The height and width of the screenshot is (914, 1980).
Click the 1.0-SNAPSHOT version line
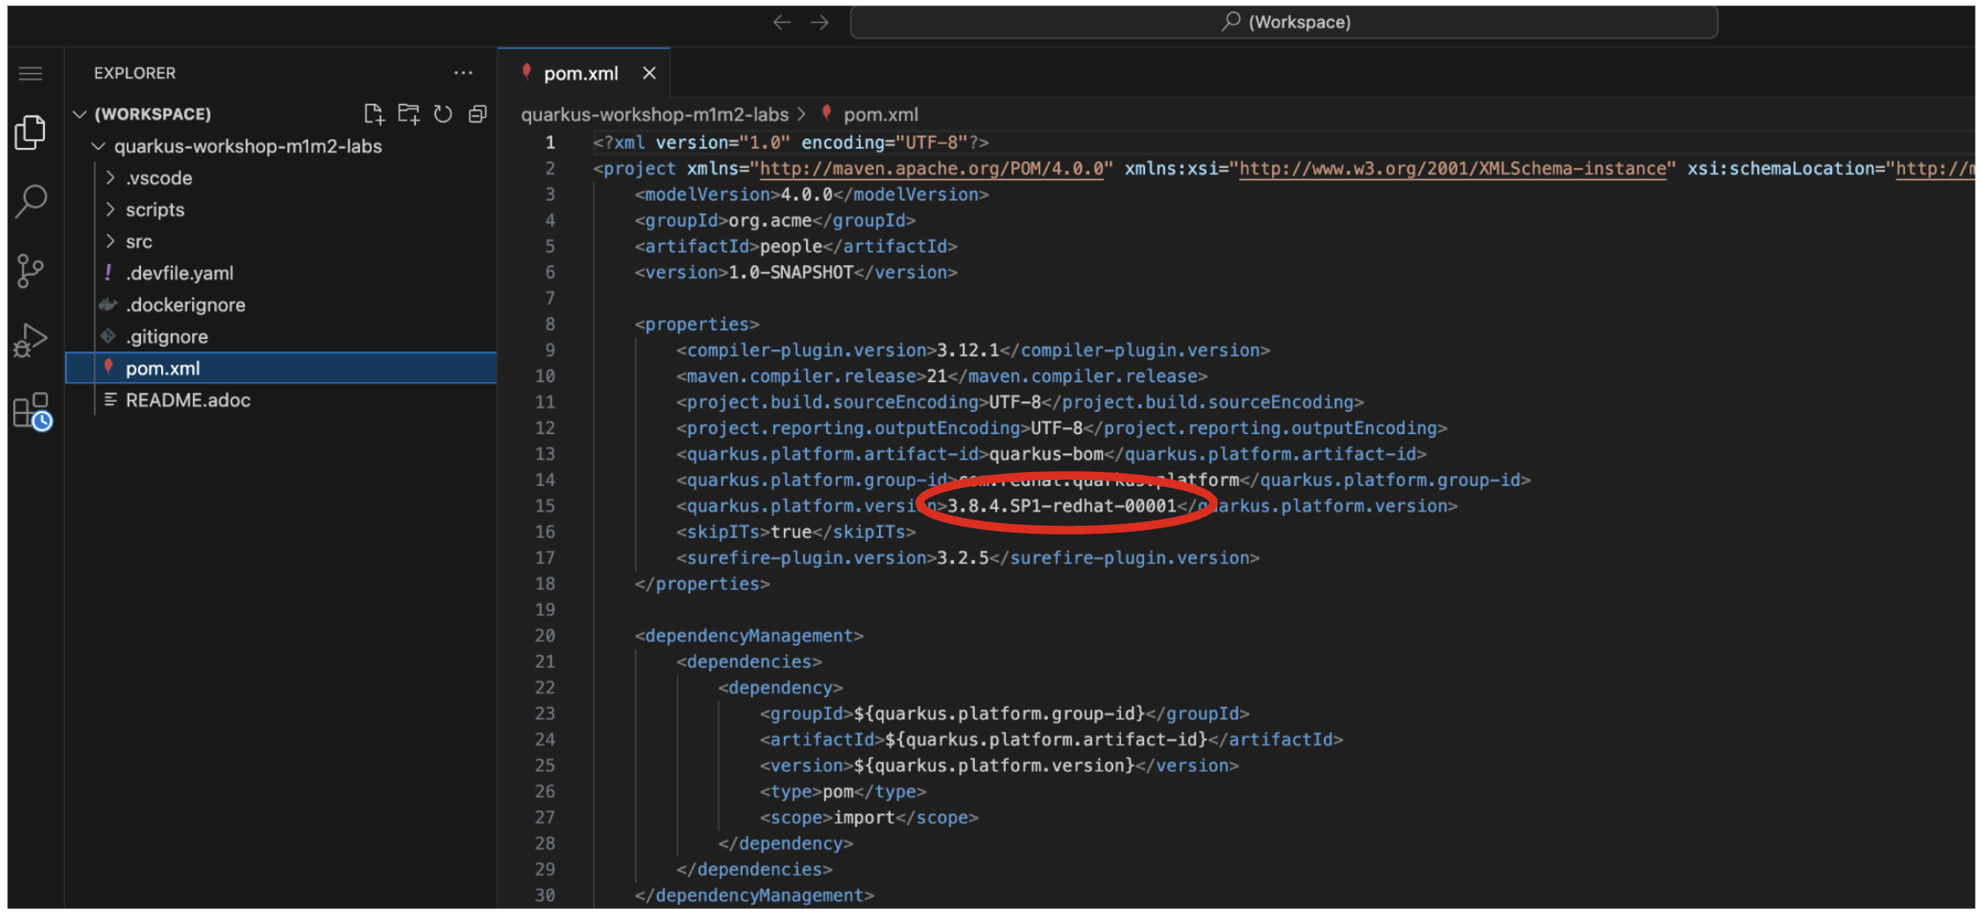pos(795,272)
